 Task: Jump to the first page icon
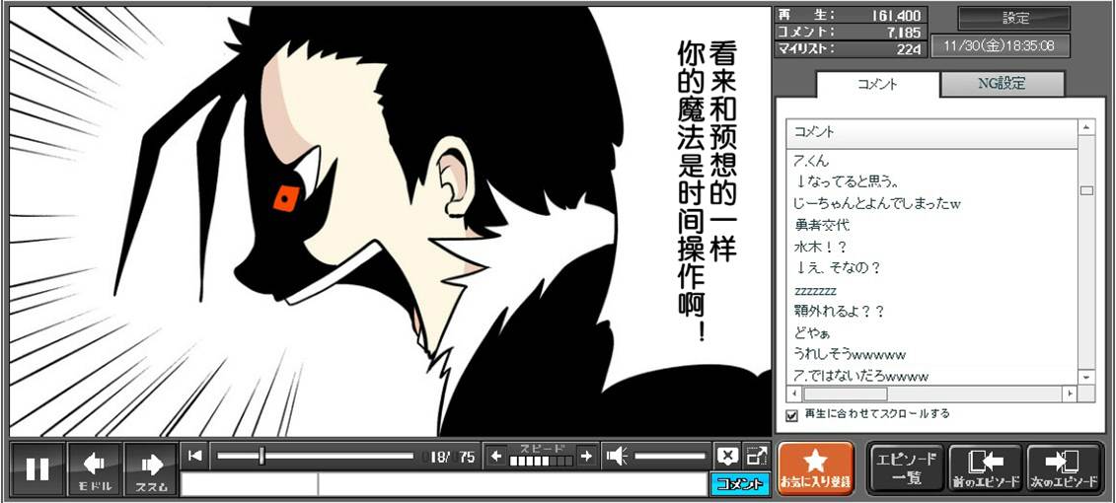[195, 456]
